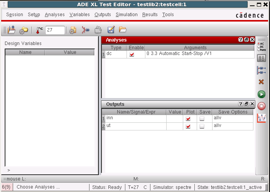The image size is (270, 192).
Task: Click the printer-style document icon in toolbar
Action: [x=98, y=30]
